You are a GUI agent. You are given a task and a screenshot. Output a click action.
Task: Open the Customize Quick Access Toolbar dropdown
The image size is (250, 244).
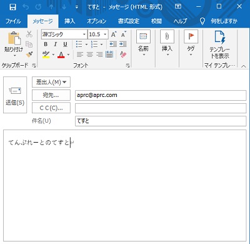click(77, 7)
